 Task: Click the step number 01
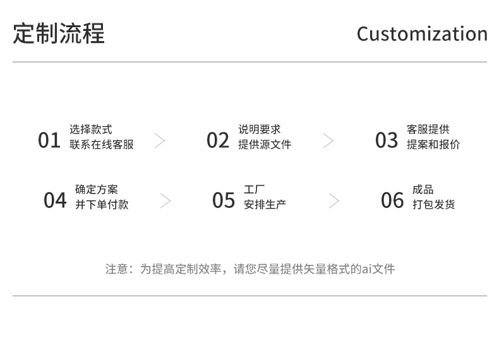(x=49, y=140)
